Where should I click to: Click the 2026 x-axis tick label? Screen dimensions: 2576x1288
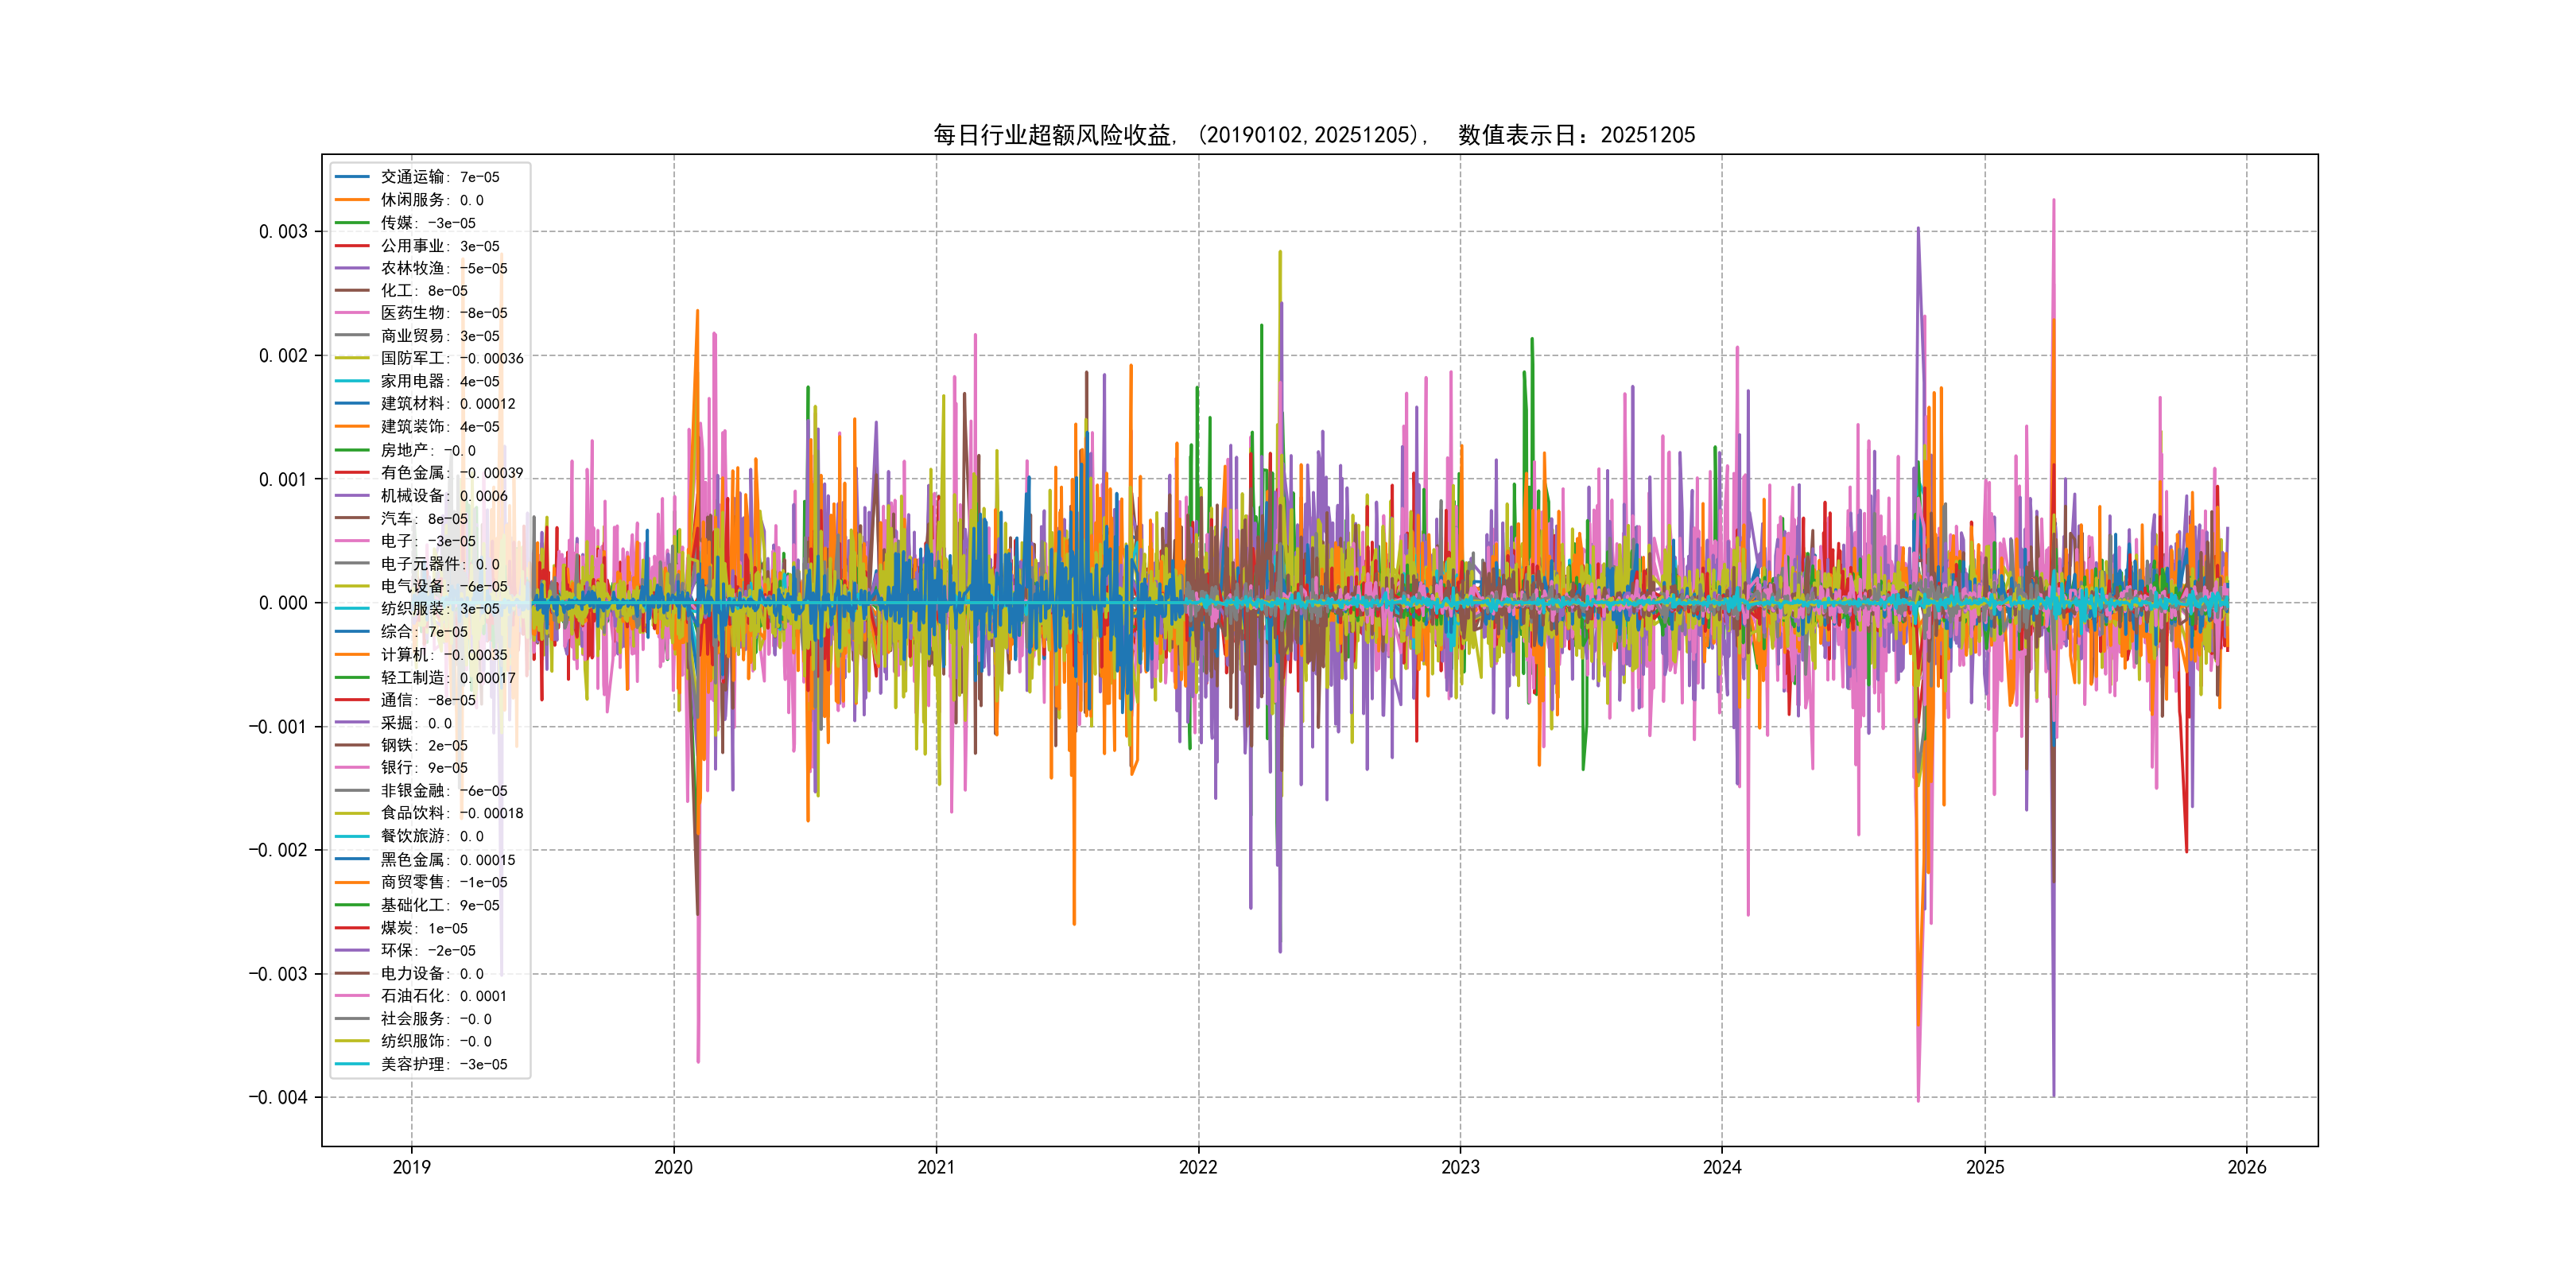[2247, 1167]
